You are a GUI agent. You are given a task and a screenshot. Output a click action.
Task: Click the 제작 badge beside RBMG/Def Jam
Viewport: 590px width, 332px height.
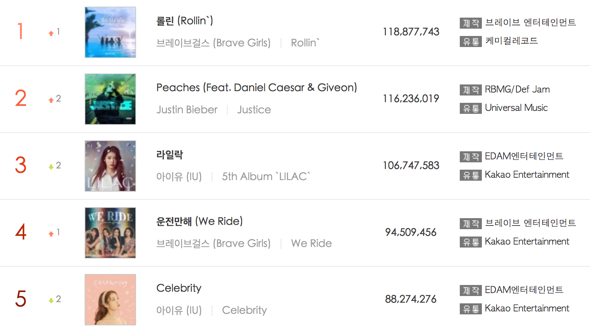(470, 90)
